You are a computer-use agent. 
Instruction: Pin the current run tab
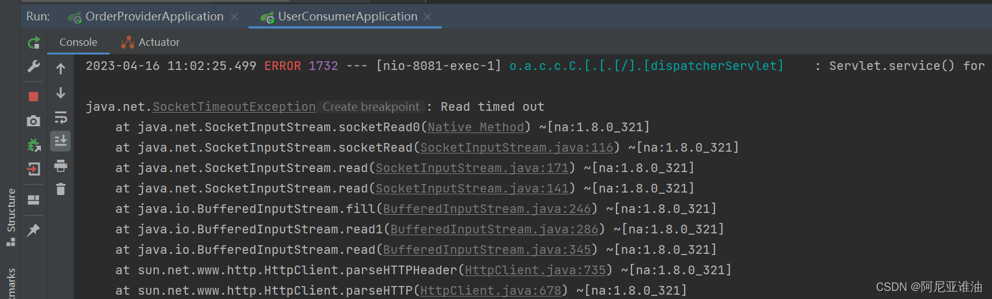[33, 230]
